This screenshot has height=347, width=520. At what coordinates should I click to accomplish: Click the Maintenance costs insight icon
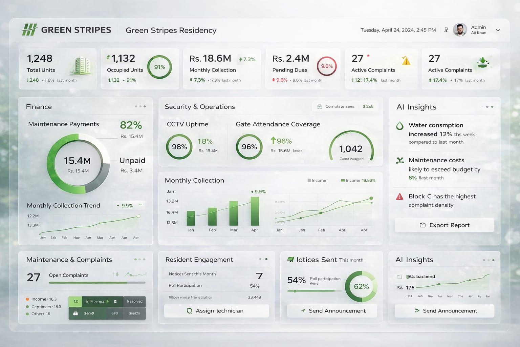pyautogui.click(x=400, y=160)
